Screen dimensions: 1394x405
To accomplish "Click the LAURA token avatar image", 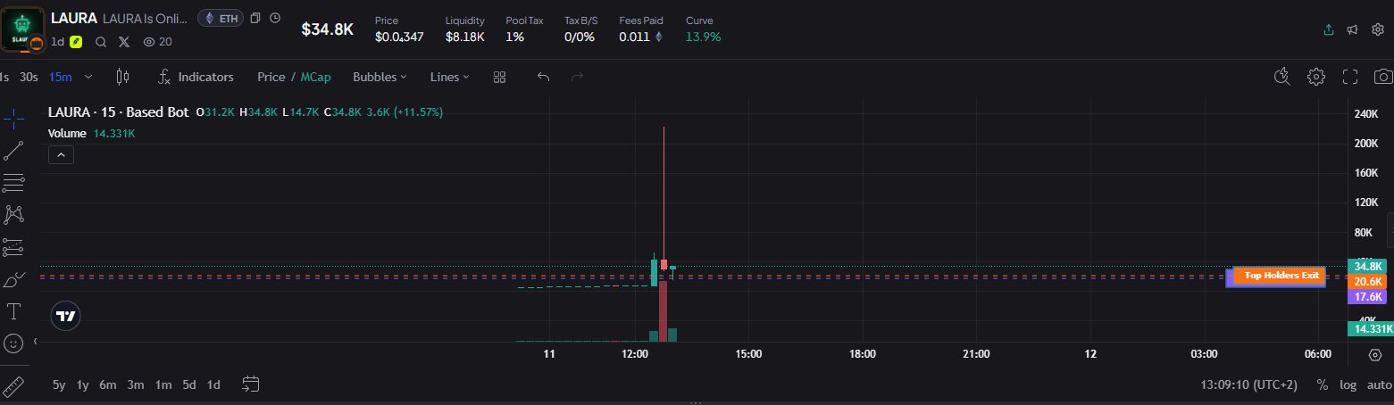I will pyautogui.click(x=21, y=29).
